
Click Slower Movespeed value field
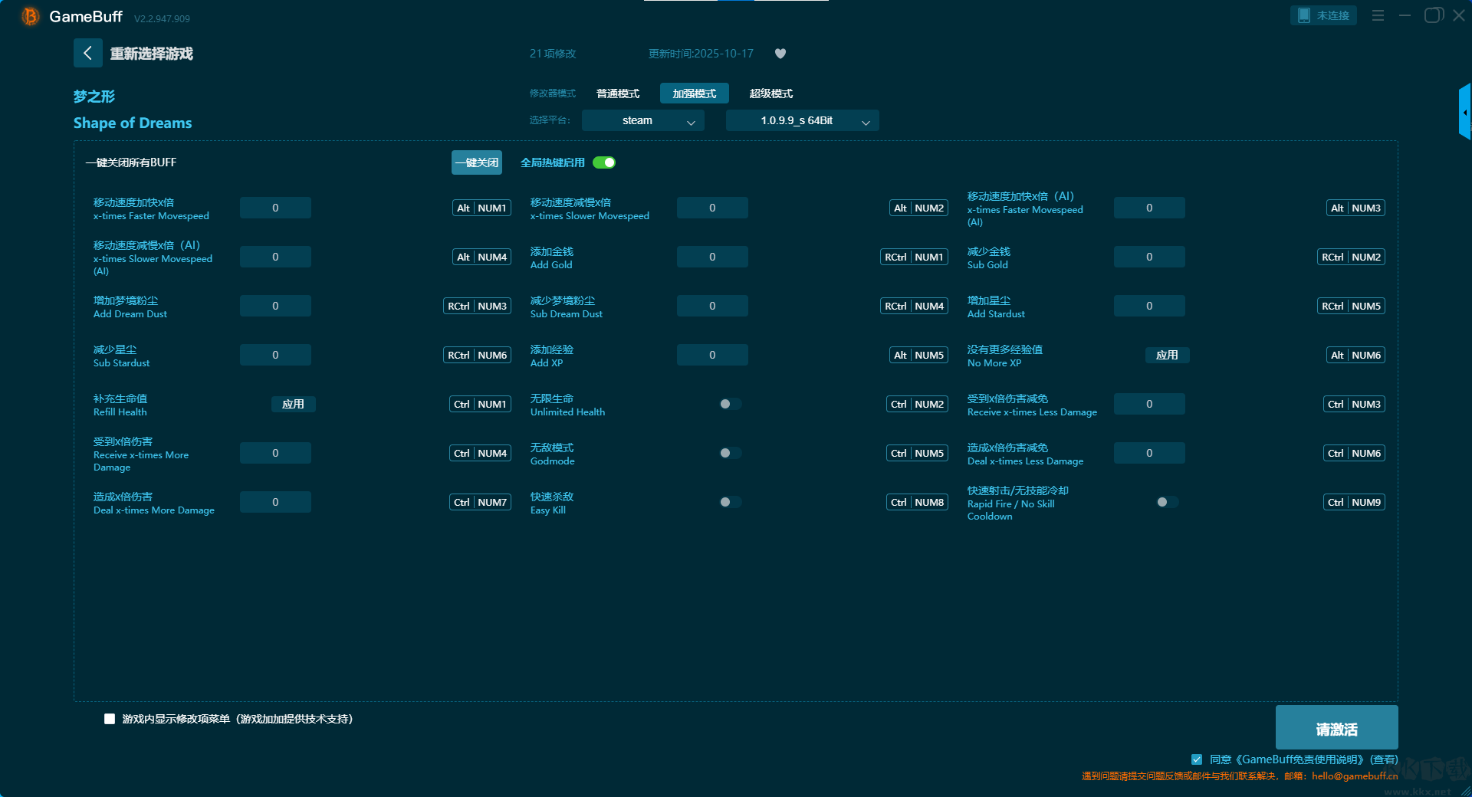pyautogui.click(x=712, y=208)
